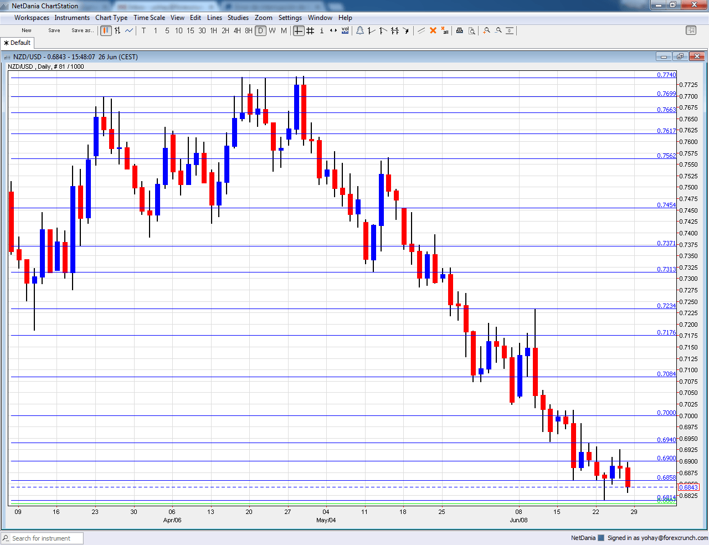709x545 pixels.
Task: Open the Studies menu
Action: 238,18
